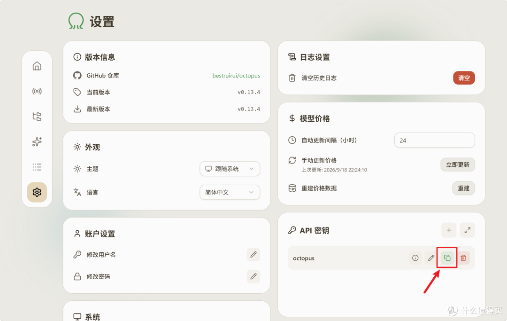Click the octopus key name text
The image size is (507, 321).
pos(304,258)
